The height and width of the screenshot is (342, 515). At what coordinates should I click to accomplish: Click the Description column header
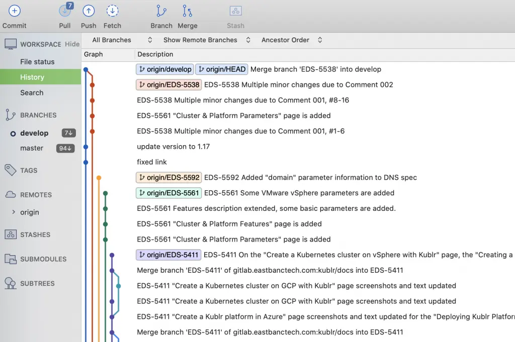pos(155,54)
